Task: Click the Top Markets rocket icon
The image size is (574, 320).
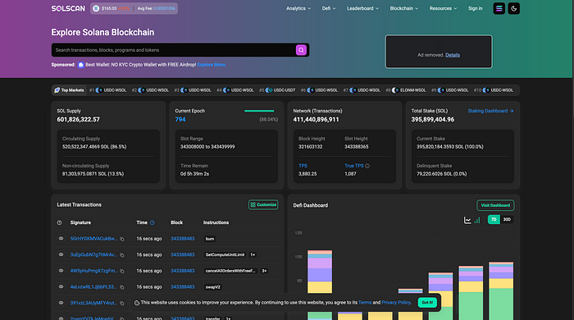Action: tap(57, 90)
